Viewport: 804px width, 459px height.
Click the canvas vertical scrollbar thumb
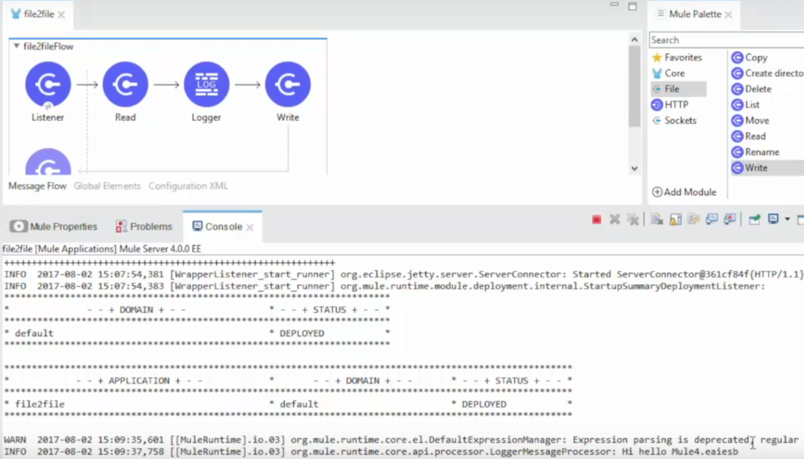[634, 87]
